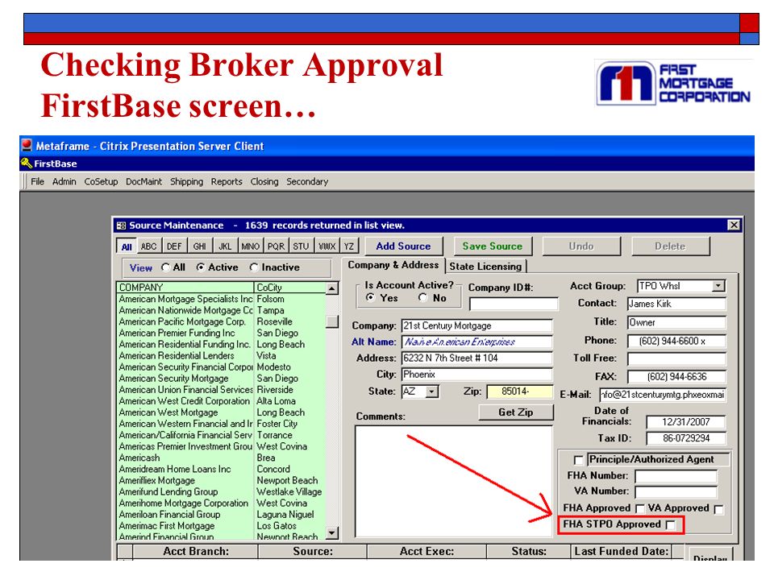Click the Toll Free field
The image size is (774, 580).
click(676, 358)
